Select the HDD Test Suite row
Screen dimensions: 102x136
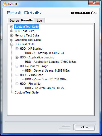click(25, 44)
